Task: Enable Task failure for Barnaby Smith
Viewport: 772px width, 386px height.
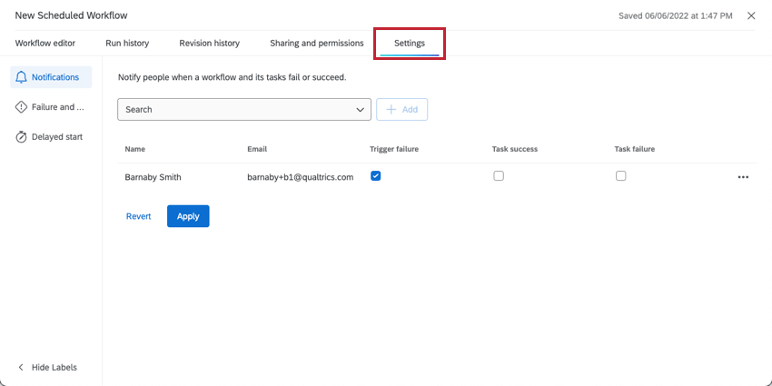Action: point(620,176)
